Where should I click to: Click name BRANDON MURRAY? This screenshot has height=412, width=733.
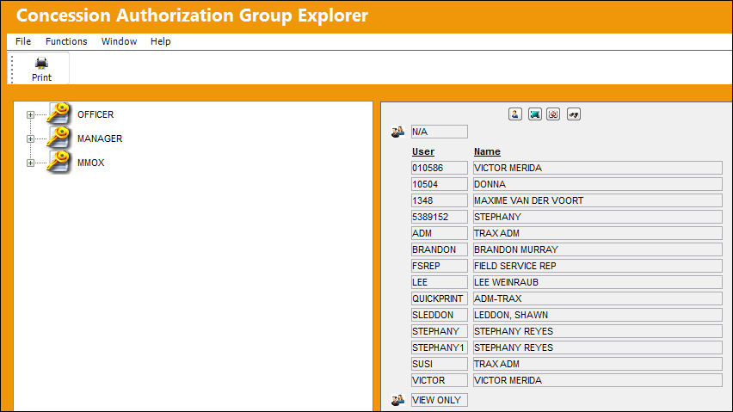[x=598, y=249]
